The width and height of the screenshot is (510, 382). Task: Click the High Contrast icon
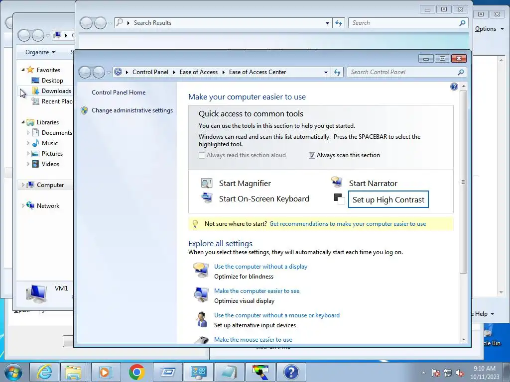pos(340,199)
